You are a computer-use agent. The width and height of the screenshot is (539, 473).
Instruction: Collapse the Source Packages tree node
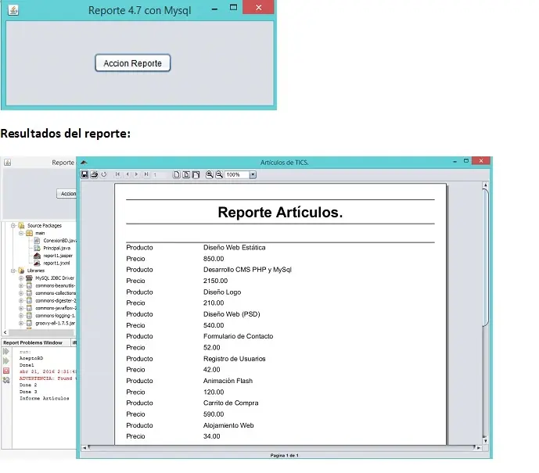tap(13, 226)
